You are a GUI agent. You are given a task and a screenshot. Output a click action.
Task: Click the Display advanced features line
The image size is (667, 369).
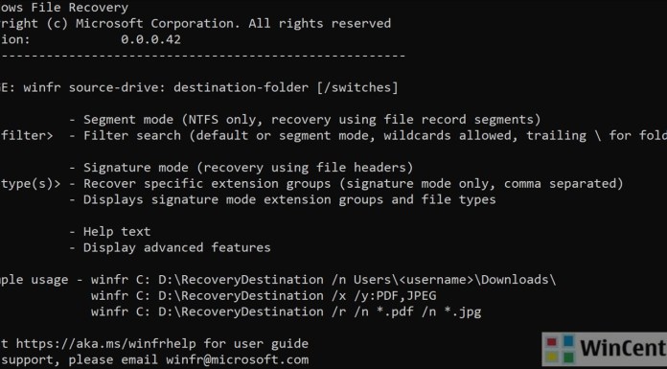pos(170,247)
